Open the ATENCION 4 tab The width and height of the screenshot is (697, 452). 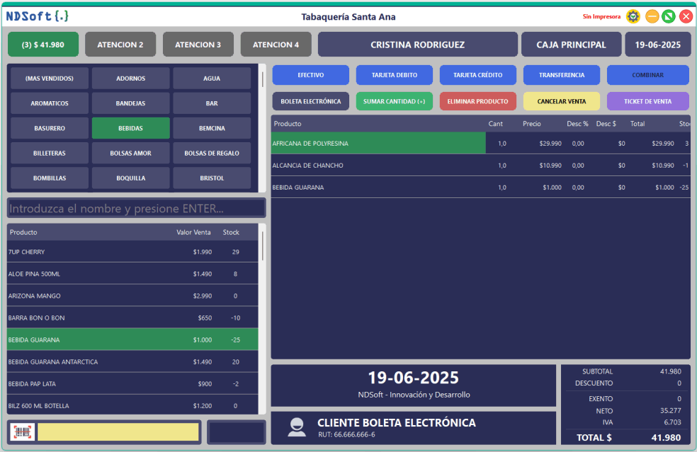click(x=276, y=45)
